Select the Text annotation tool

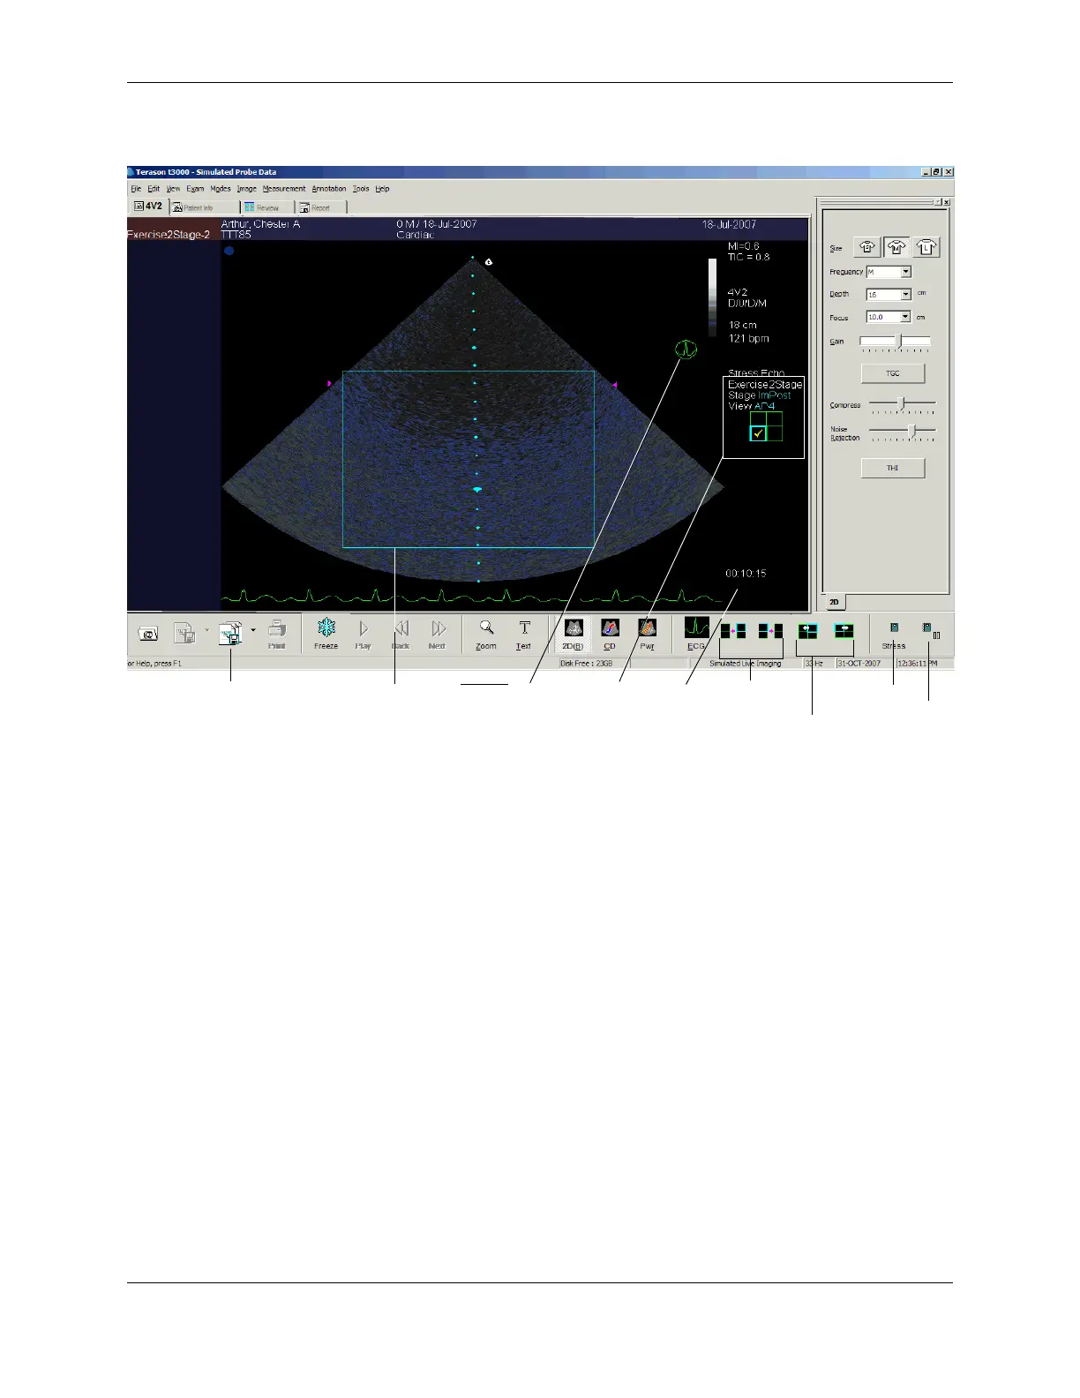(524, 634)
